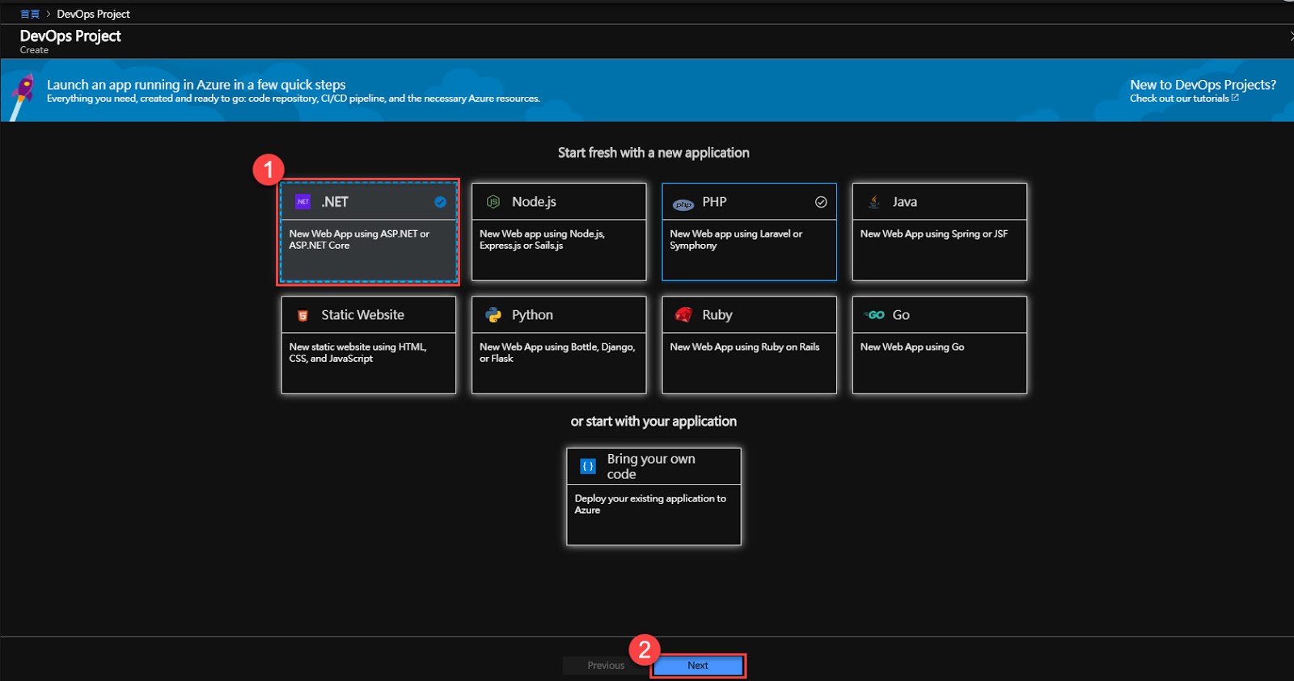Click 'New Web App using Bottle, Django' description
Viewport: 1294px width, 681px height.
pyautogui.click(x=557, y=352)
